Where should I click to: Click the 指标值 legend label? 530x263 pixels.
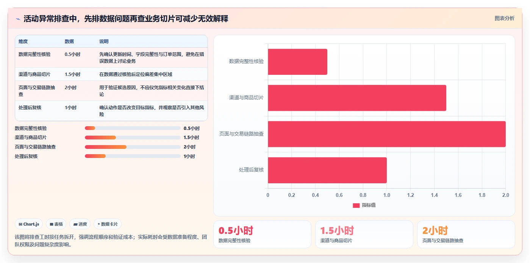(369, 205)
